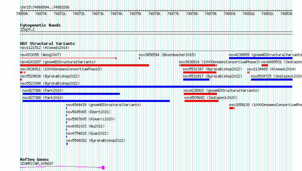Click the red nsv5531347 feature bar

200,72
